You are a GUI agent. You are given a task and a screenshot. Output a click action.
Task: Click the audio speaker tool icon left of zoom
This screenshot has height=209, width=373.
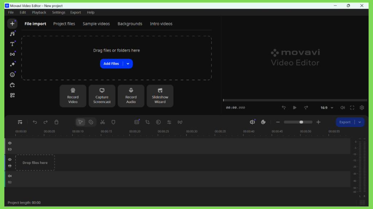tap(252, 122)
